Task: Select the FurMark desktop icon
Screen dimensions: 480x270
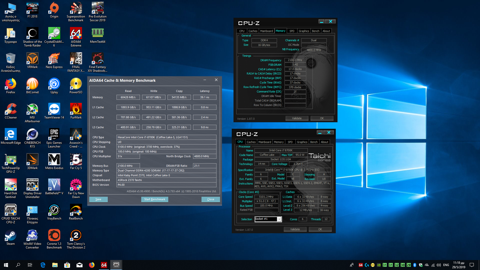Action: [x=76, y=111]
